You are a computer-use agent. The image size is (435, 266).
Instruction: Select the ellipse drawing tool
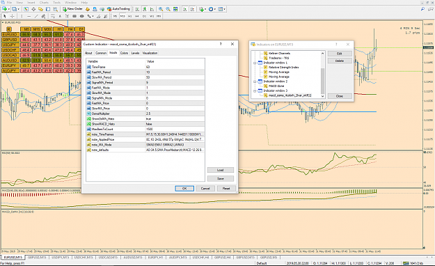coord(82,17)
